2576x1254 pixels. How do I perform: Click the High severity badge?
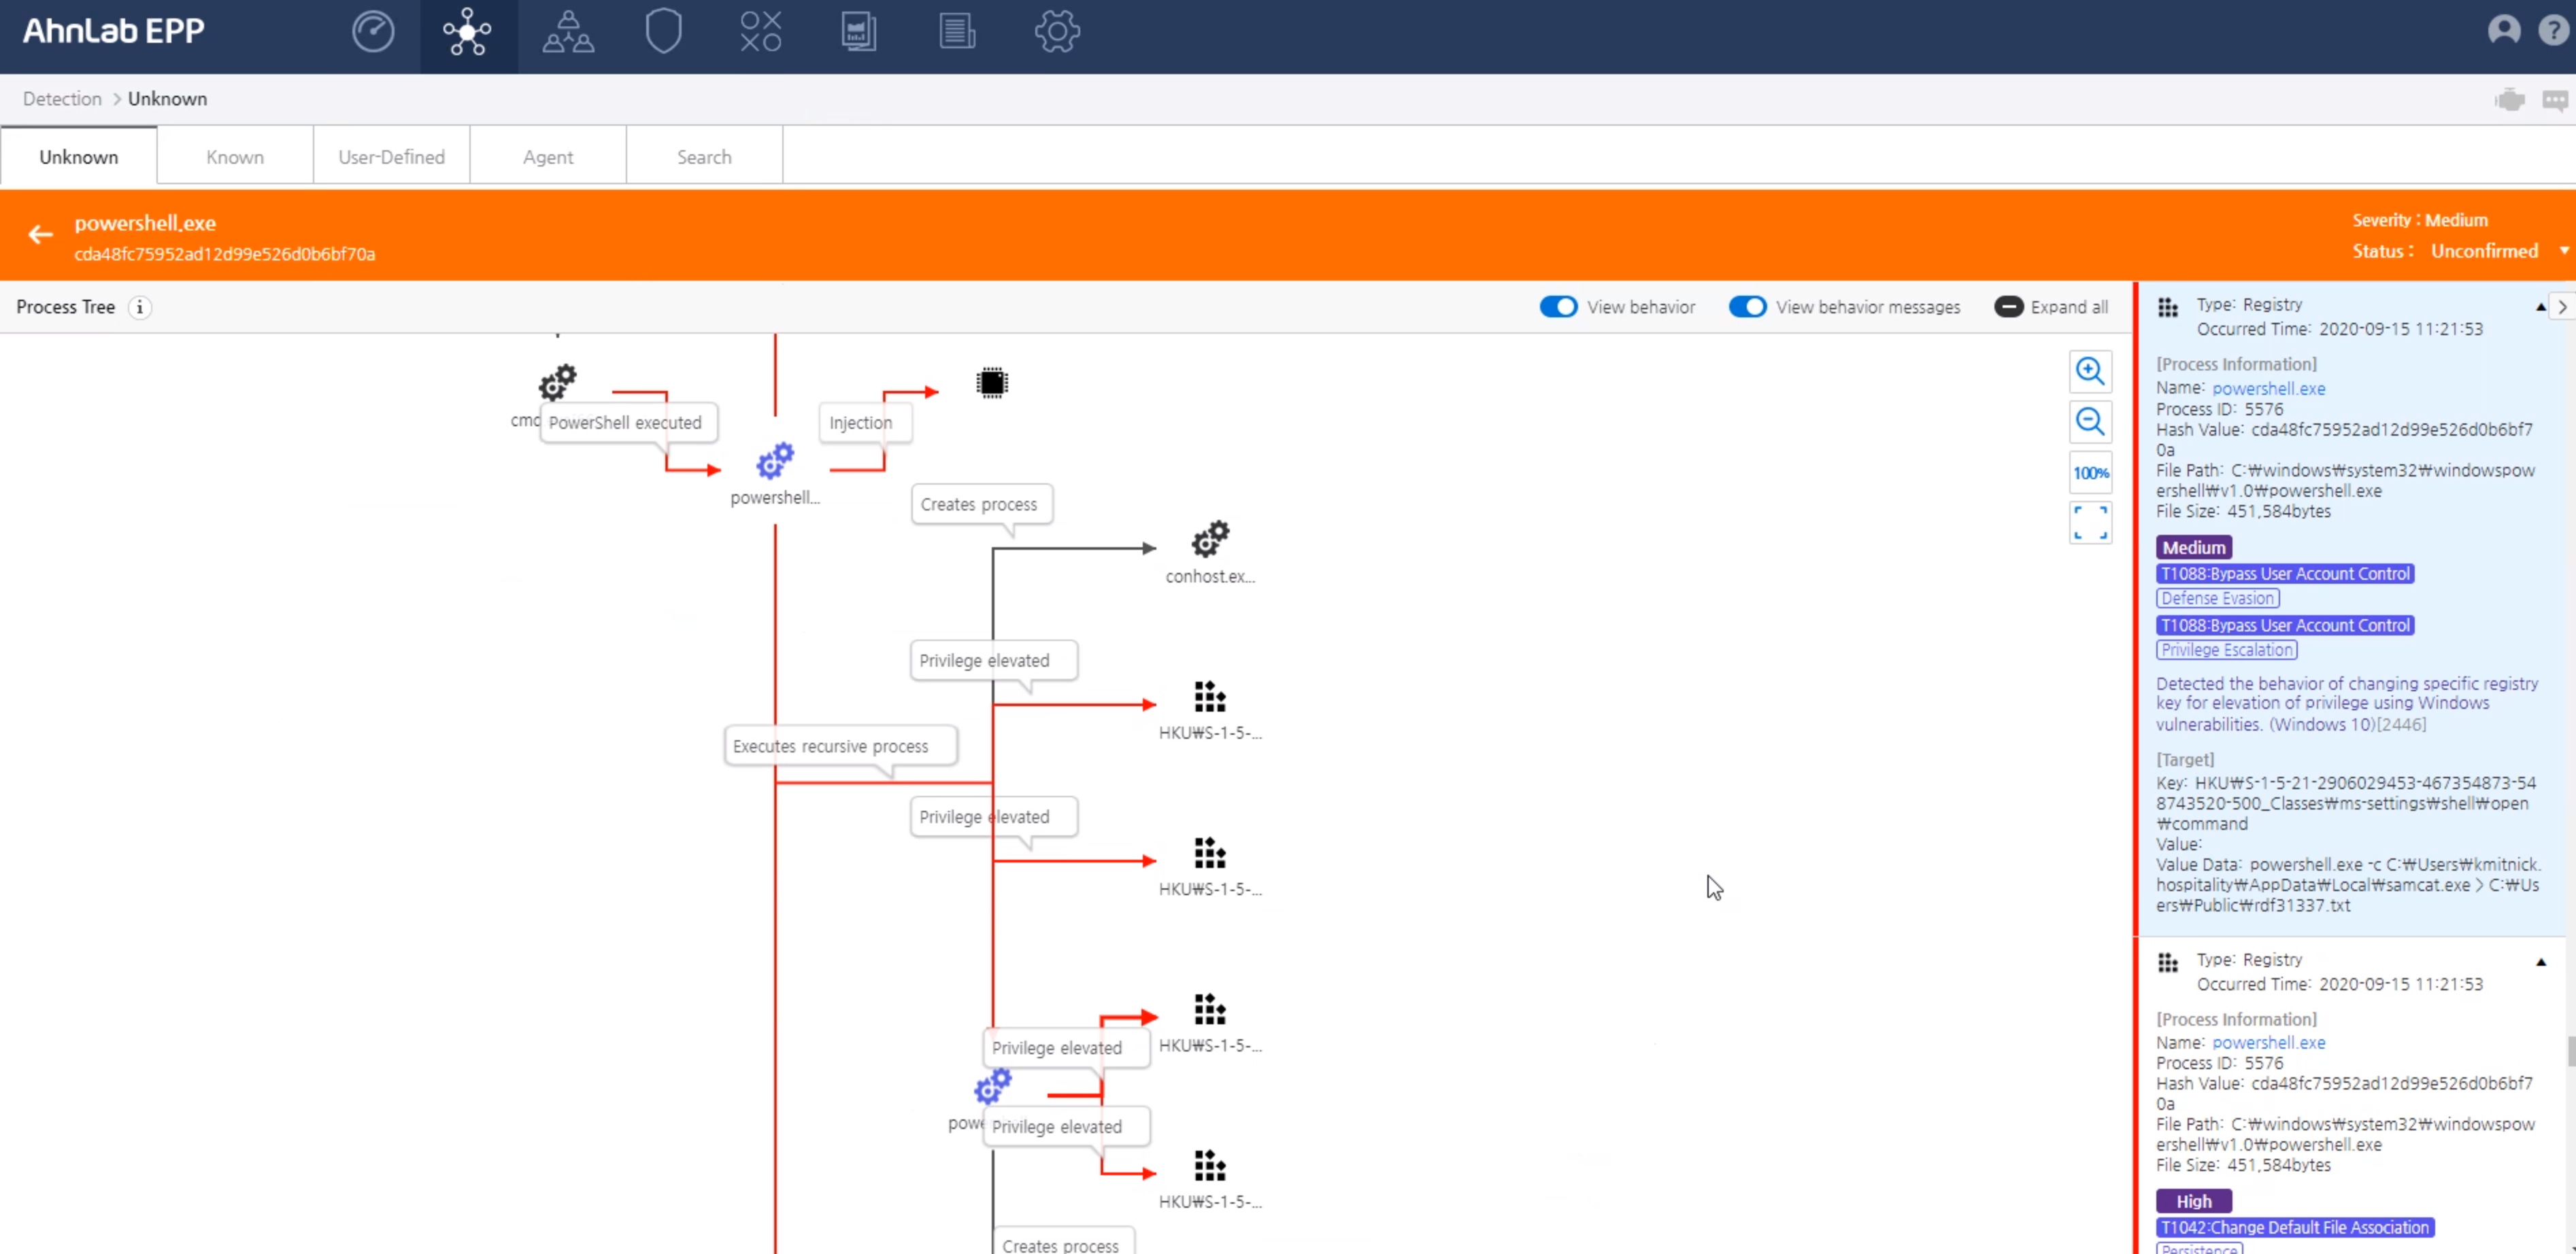tap(2193, 1201)
